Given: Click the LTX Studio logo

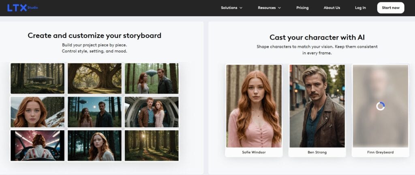Looking at the screenshot, I should click(23, 8).
